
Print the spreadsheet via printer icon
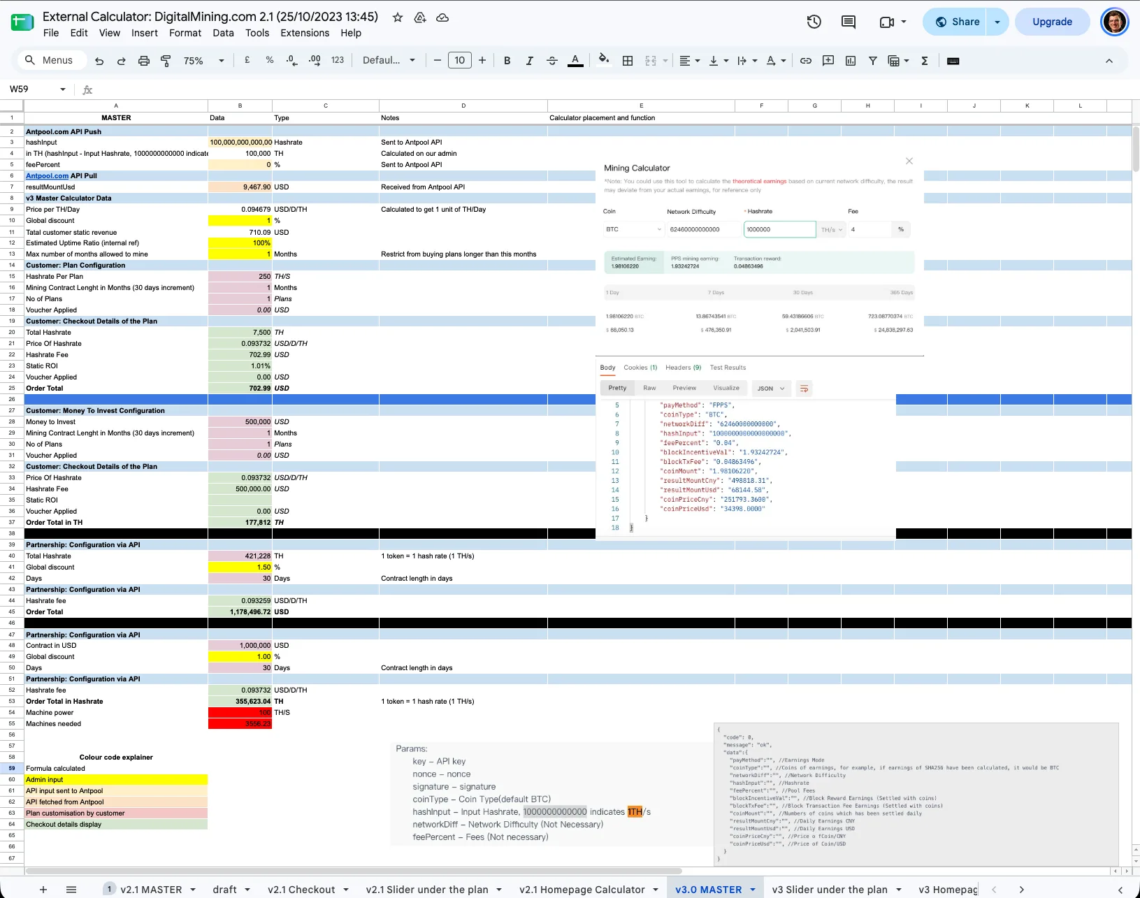(144, 61)
